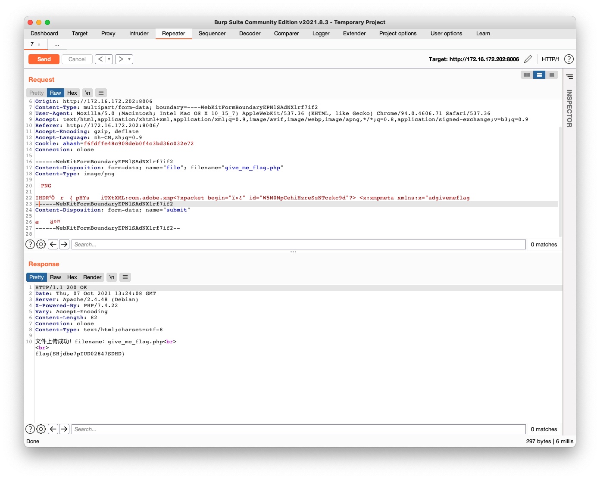Jump to next request search match

pos(64,244)
